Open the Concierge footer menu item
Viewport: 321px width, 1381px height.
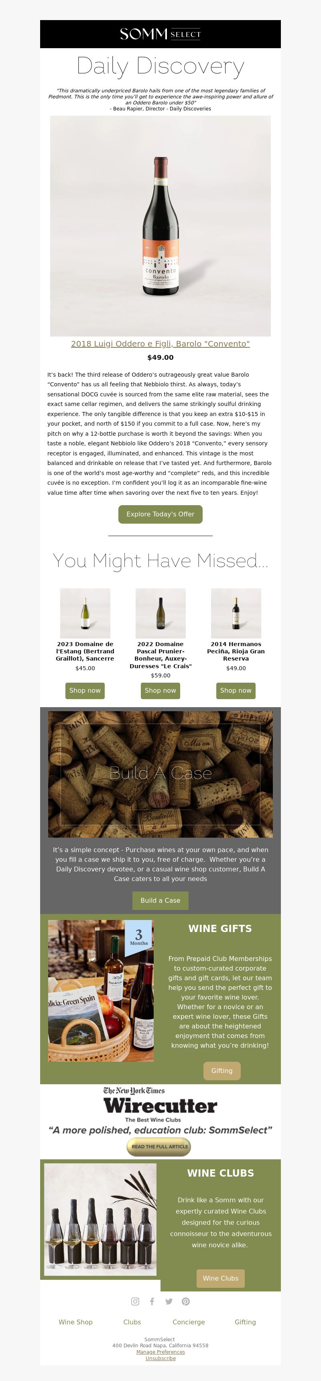(189, 1322)
